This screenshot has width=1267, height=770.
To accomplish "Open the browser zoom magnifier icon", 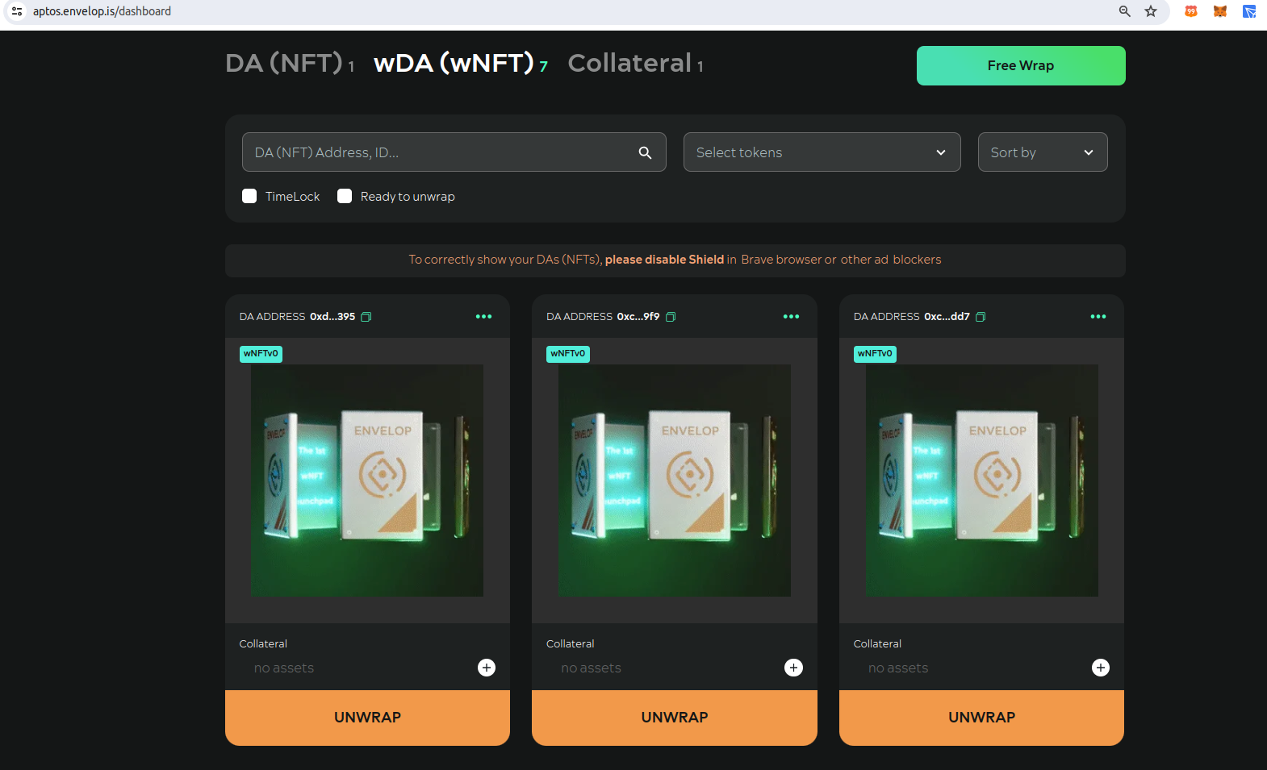I will coord(1125,11).
